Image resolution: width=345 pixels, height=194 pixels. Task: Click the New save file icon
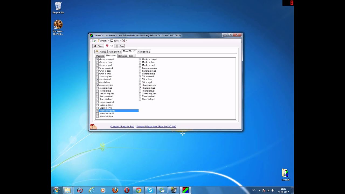click(x=94, y=41)
